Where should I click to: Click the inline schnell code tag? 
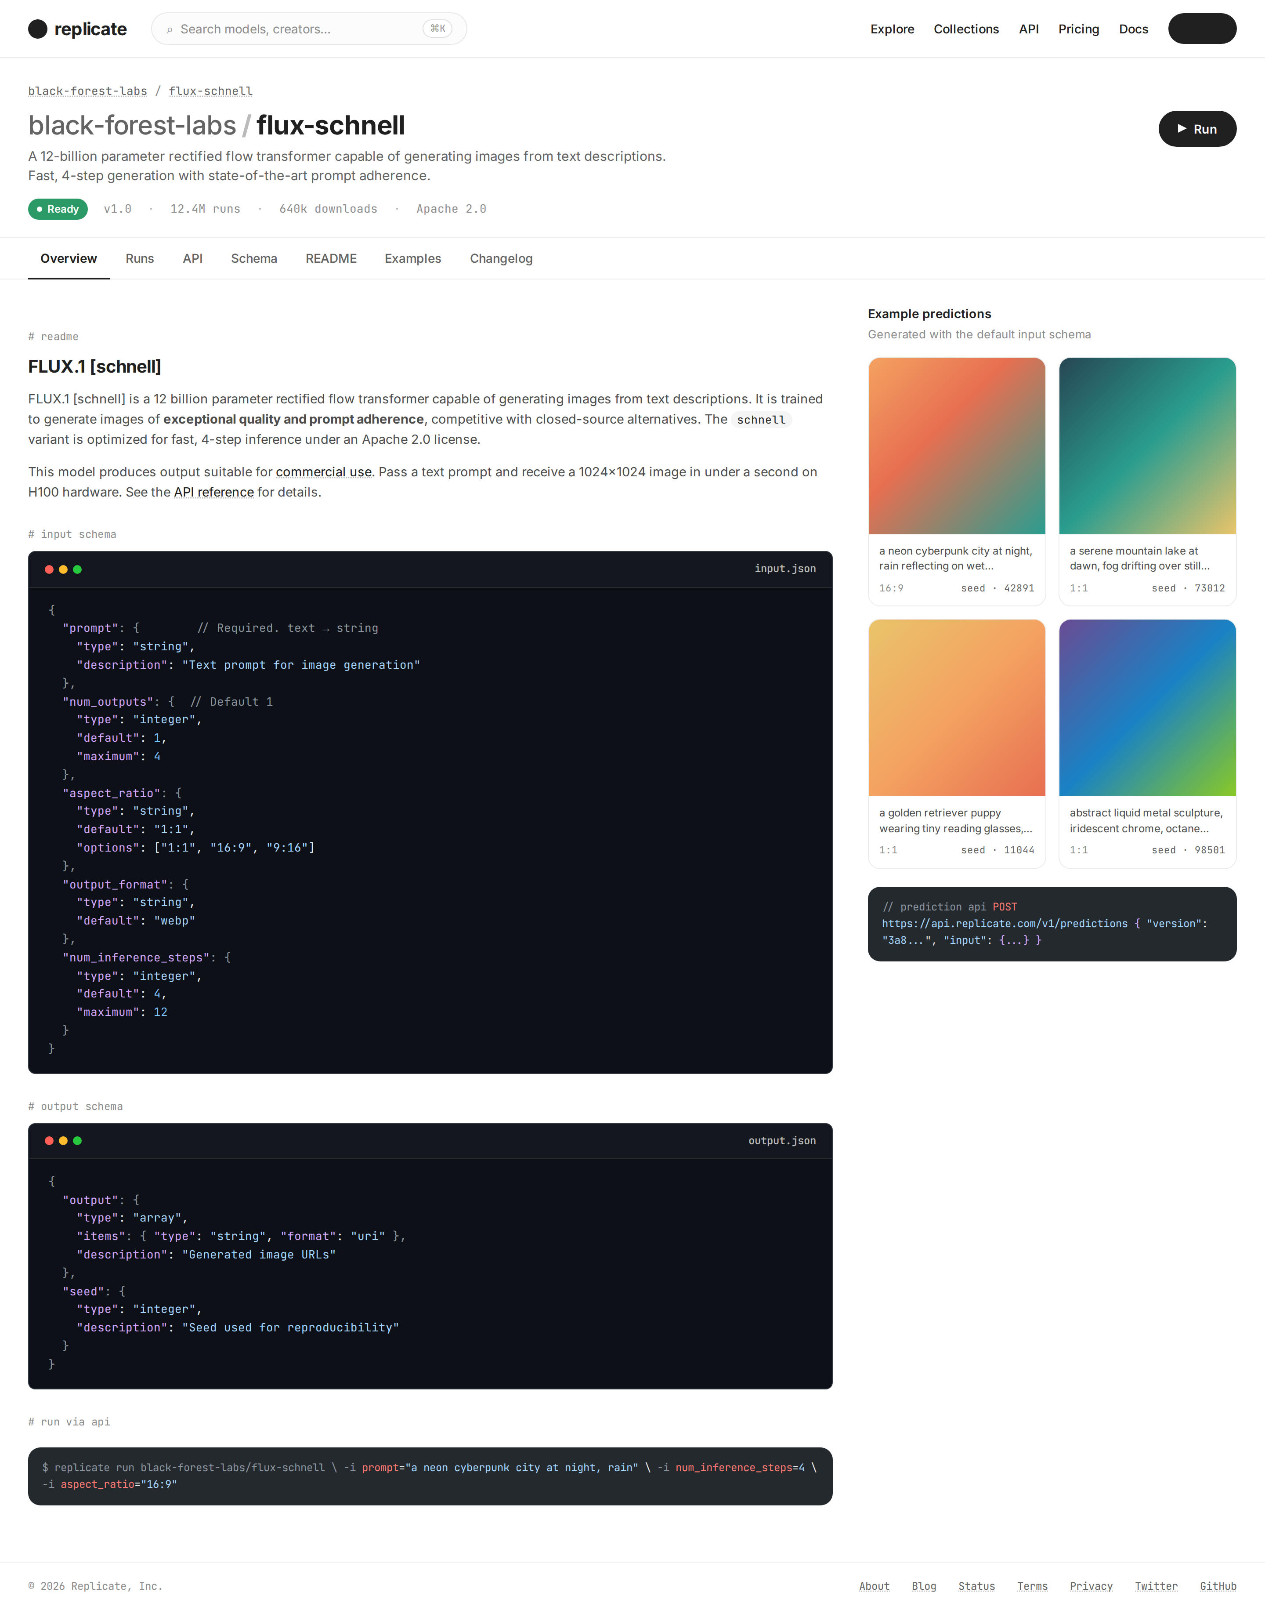tap(761, 420)
